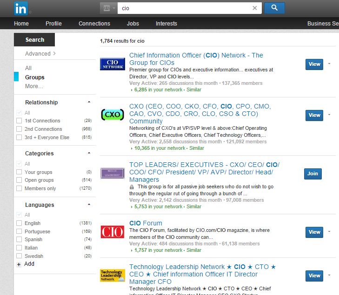Check the Spanish language checkbox
The image size is (339, 295).
[19, 239]
